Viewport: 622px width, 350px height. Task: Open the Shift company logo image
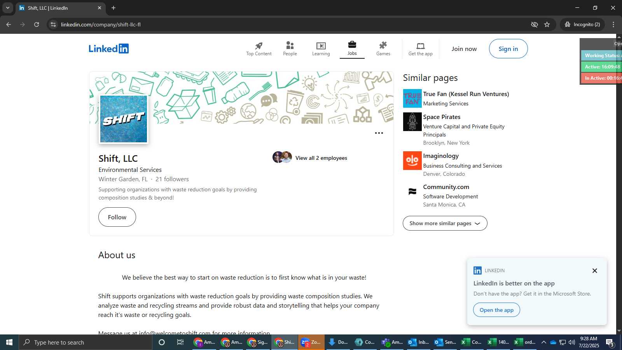pyautogui.click(x=124, y=119)
